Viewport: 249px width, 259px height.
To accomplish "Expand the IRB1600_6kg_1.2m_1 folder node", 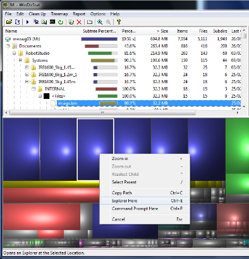I will [x=27, y=74].
